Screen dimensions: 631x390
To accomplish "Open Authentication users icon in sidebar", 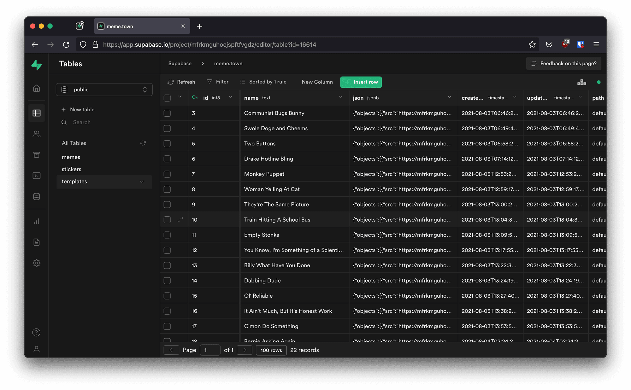I will (37, 134).
